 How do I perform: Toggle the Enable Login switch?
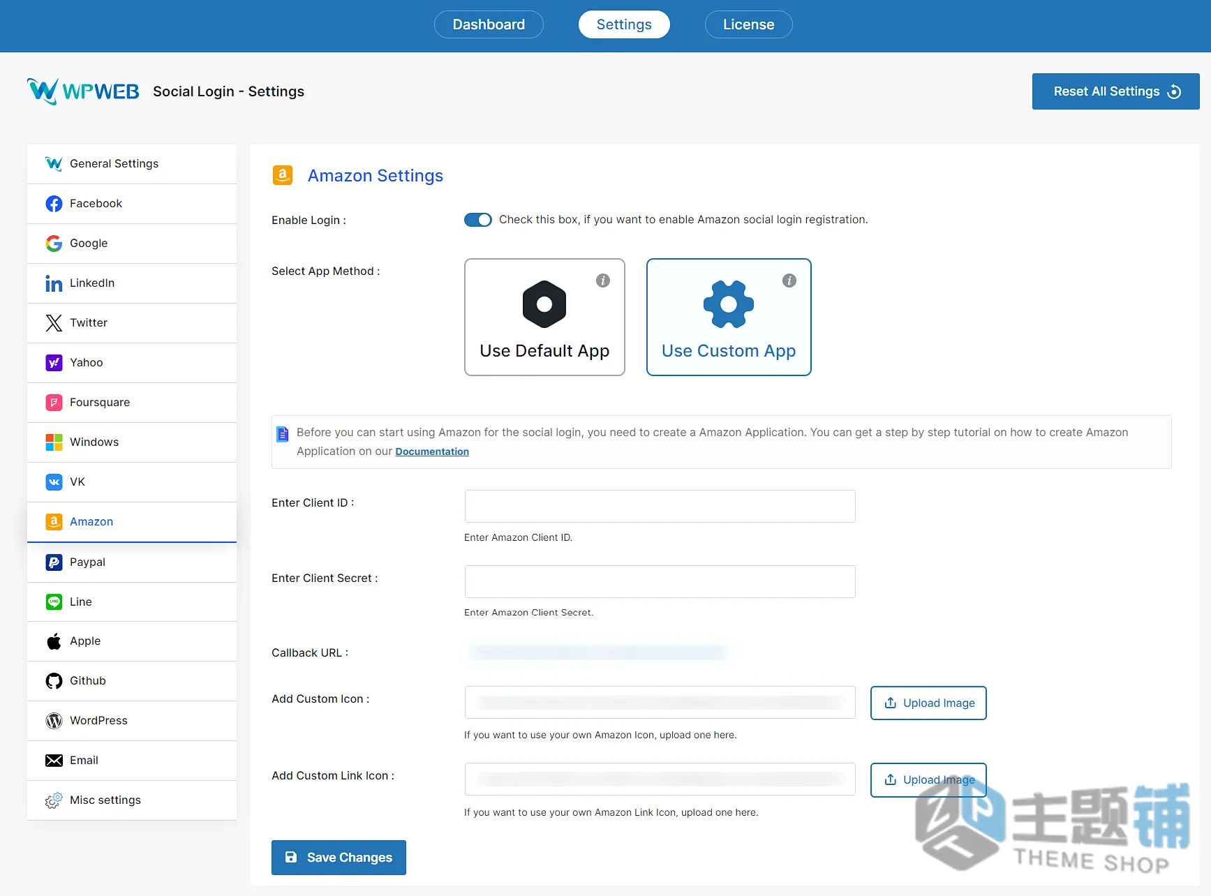[478, 220]
